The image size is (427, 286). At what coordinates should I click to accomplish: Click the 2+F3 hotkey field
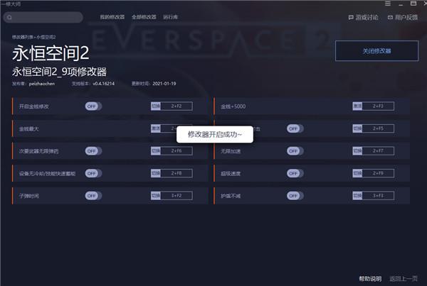click(x=378, y=106)
